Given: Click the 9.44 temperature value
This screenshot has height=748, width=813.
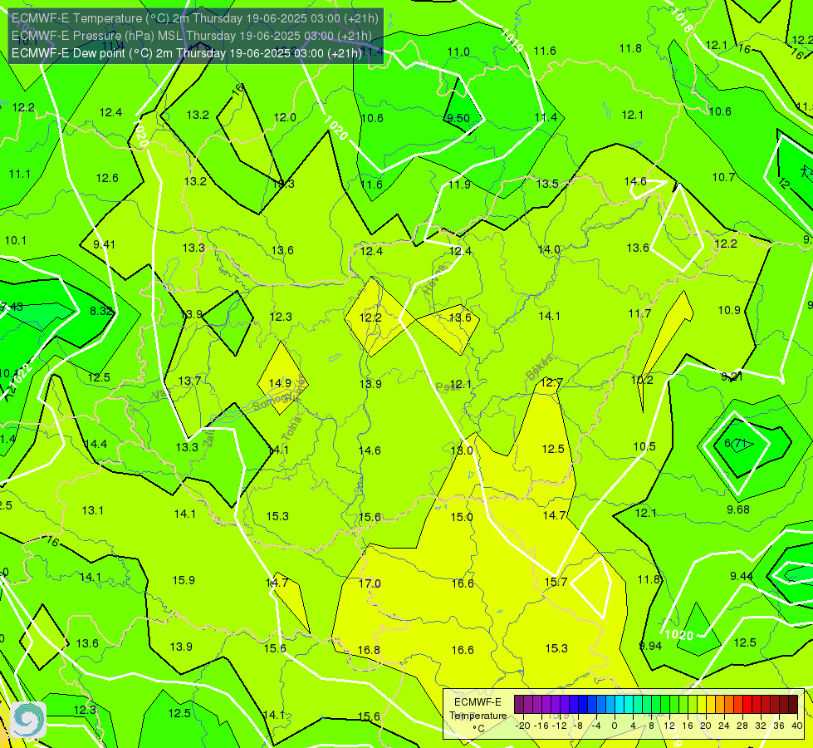Looking at the screenshot, I should point(742,576).
